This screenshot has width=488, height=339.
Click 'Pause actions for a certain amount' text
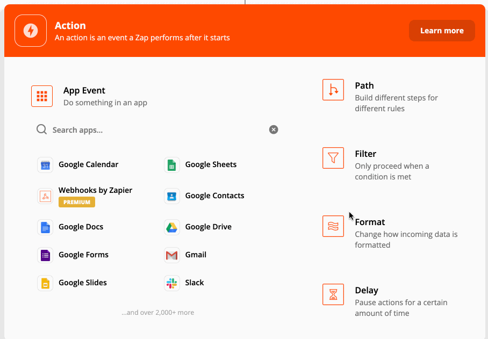[x=401, y=308]
